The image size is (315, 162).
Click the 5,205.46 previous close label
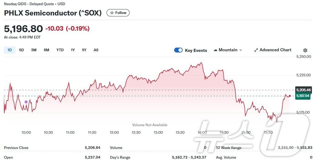(x=303, y=90)
